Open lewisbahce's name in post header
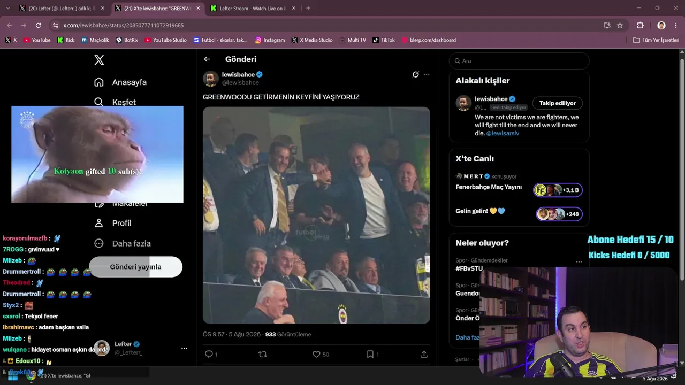 click(238, 74)
